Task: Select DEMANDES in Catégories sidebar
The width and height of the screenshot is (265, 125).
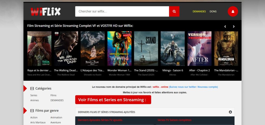Action: (57, 100)
